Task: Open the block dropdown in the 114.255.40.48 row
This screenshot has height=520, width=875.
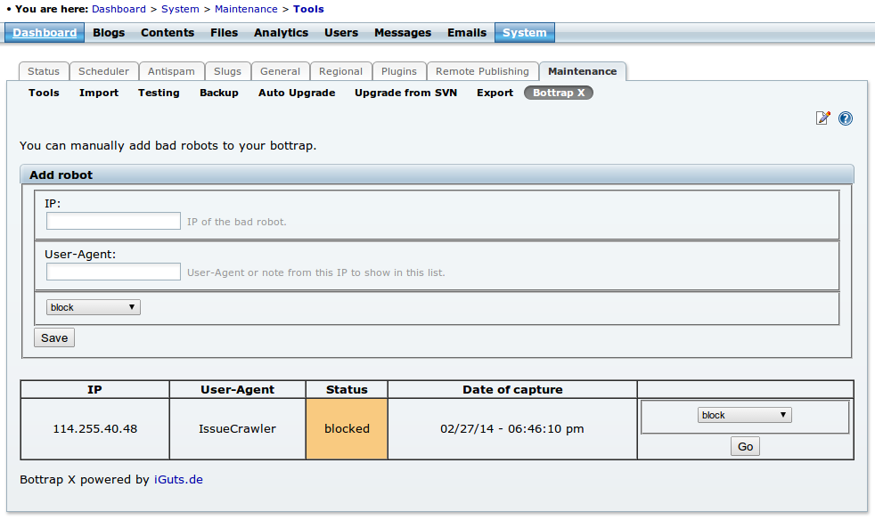Action: pos(744,415)
